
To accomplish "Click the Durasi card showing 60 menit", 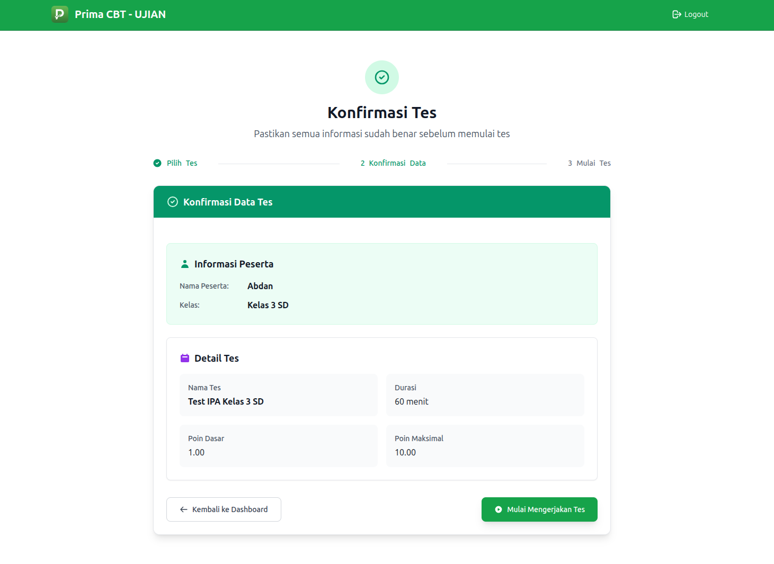I will point(485,395).
